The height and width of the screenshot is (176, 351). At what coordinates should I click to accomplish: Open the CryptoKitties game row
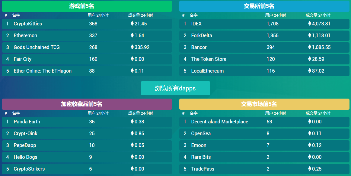pyautogui.click(x=87, y=24)
